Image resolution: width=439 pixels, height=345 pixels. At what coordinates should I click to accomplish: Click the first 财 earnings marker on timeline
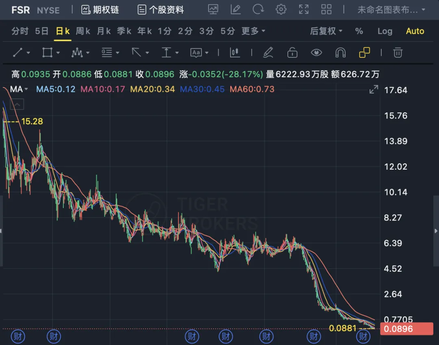(x=17, y=336)
